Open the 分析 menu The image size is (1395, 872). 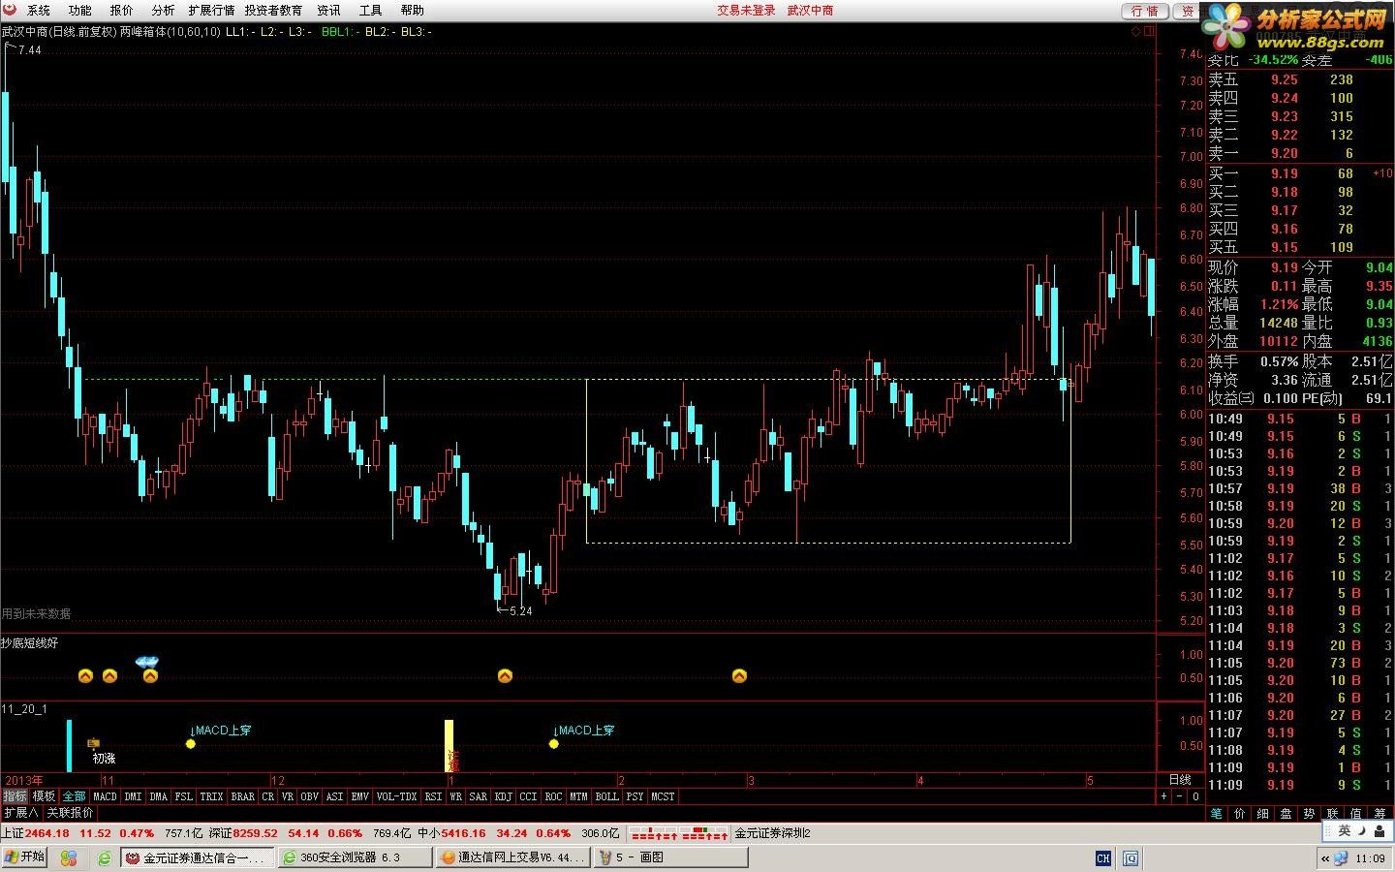tap(164, 10)
